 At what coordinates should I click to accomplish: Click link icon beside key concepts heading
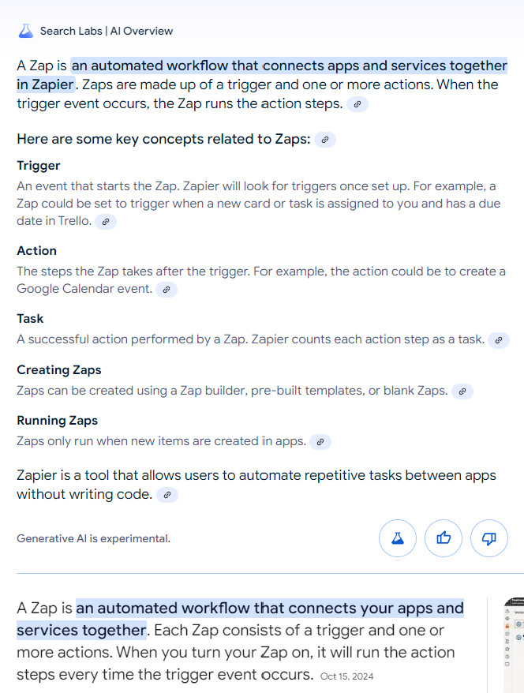[x=324, y=140]
